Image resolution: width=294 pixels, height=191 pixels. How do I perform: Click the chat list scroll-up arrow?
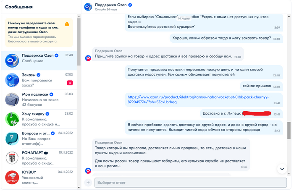(79, 16)
